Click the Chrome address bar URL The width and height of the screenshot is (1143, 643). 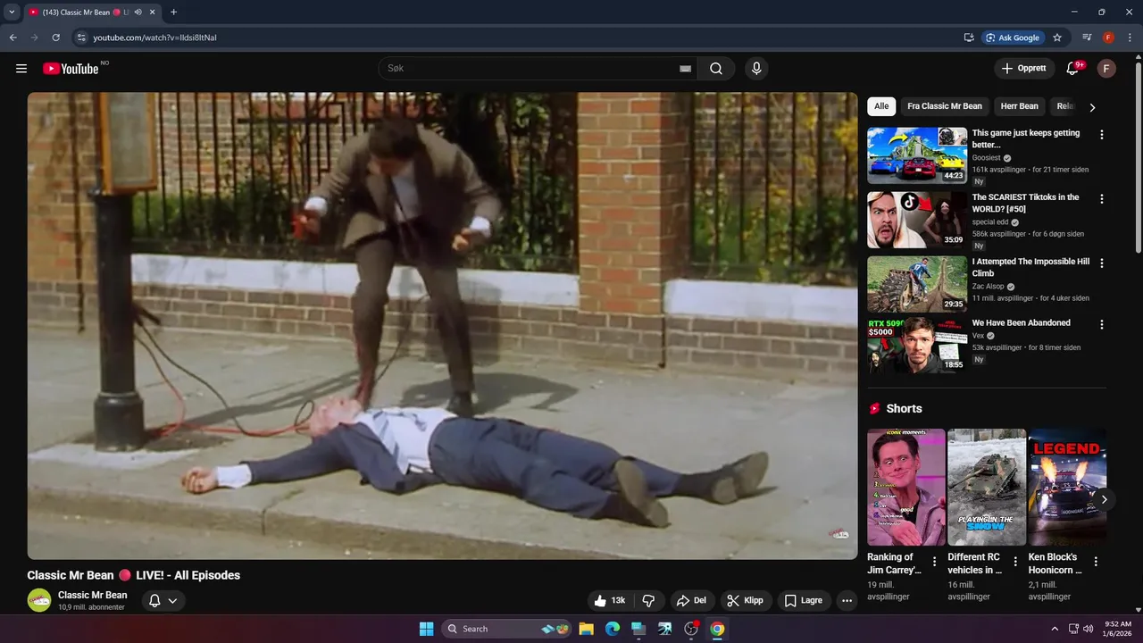tap(154, 38)
